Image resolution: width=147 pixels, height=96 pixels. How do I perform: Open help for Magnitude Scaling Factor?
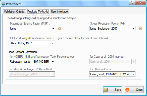[59, 29]
